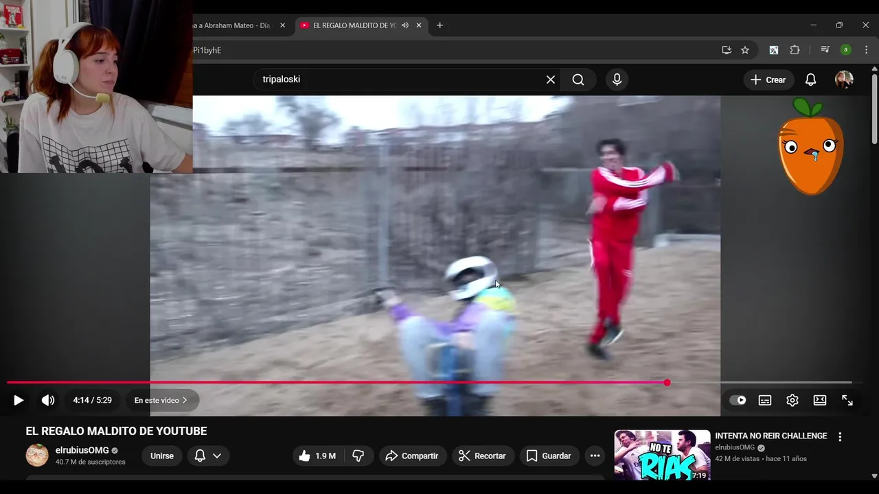Open elrubiusOMG channel avatar
The image size is (879, 494).
(x=37, y=456)
